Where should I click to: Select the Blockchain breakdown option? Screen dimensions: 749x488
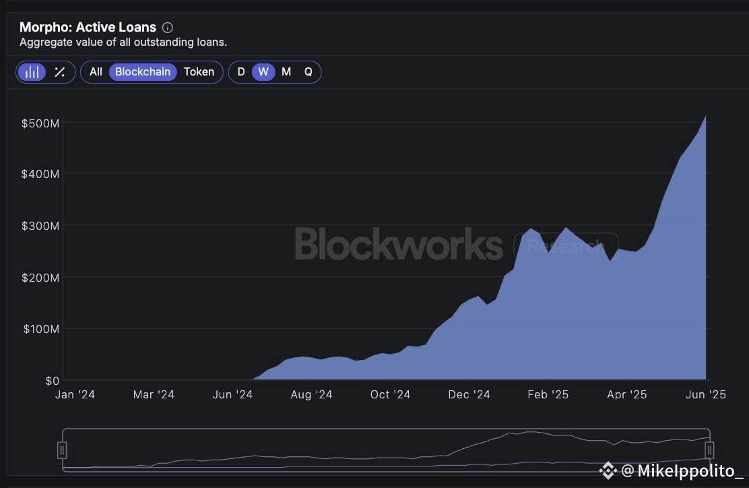(x=143, y=72)
